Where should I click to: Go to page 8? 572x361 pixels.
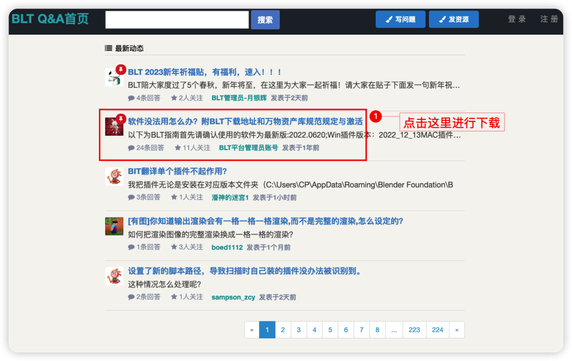(x=377, y=330)
